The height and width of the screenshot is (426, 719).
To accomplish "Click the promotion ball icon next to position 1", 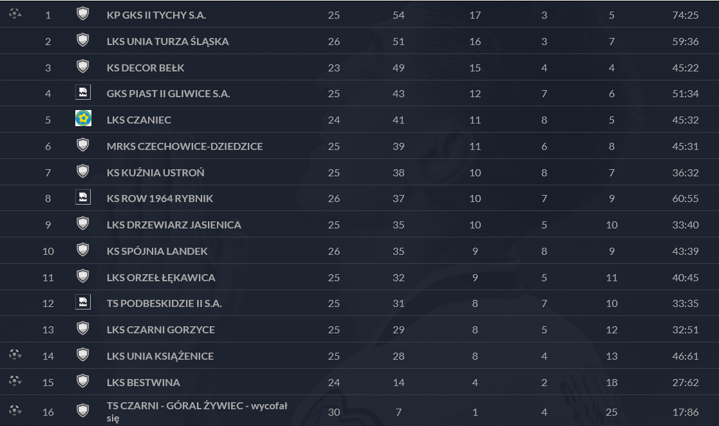I will click(15, 14).
